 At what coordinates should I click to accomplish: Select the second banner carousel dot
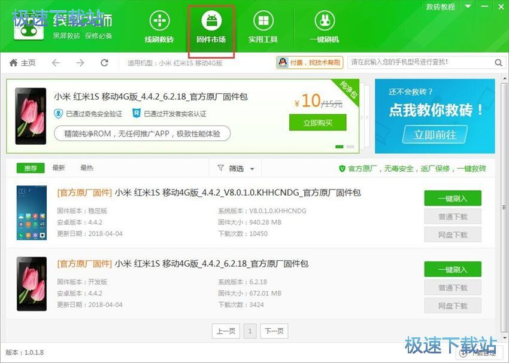coord(350,147)
